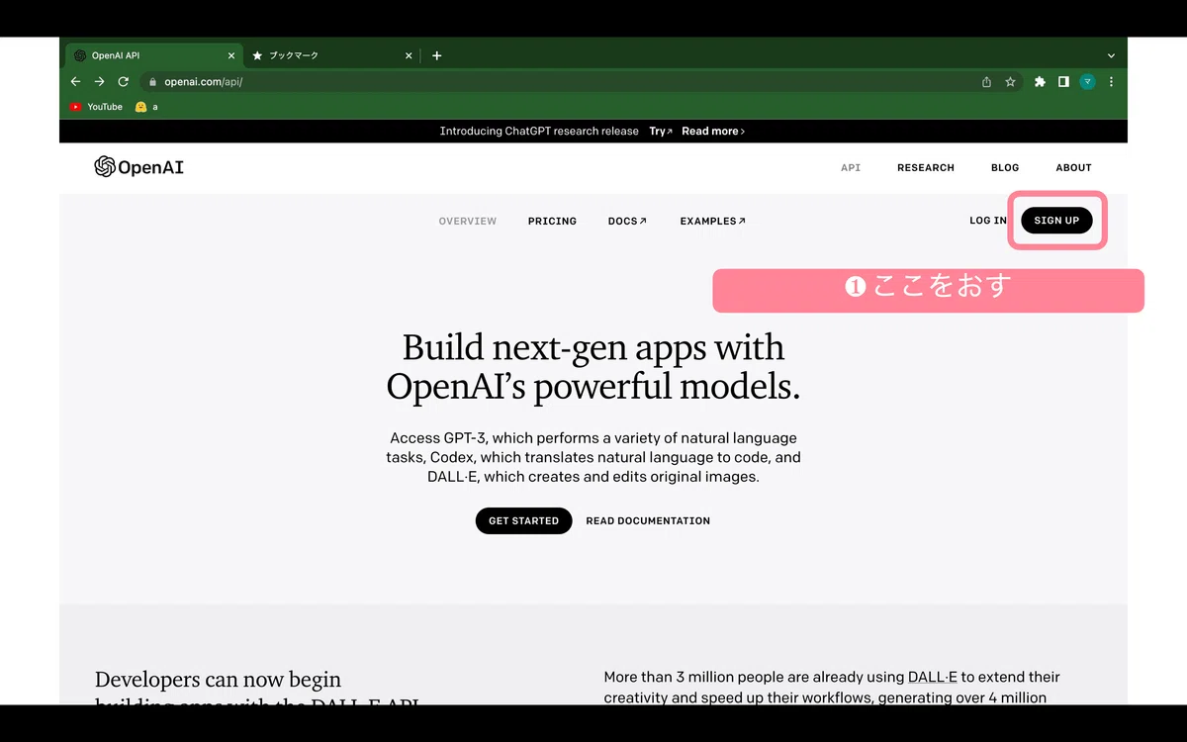Close the ブックマーク tab

(409, 55)
